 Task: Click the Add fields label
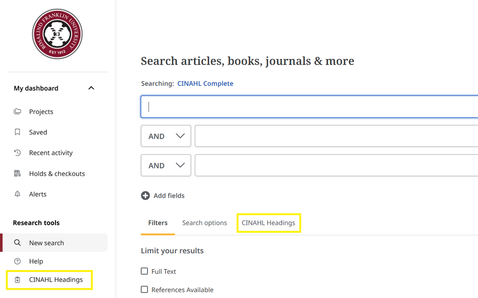point(169,195)
